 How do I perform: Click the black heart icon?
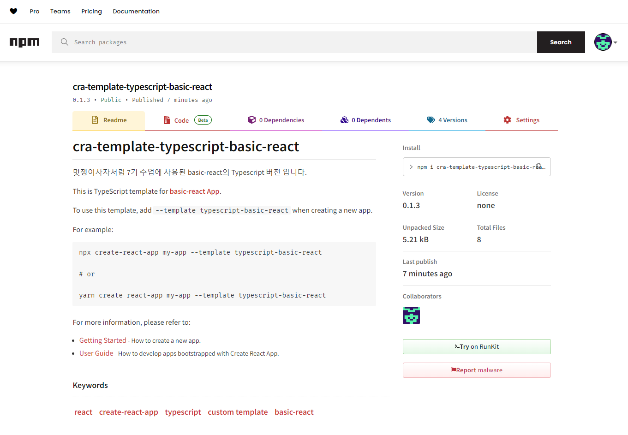click(x=13, y=11)
